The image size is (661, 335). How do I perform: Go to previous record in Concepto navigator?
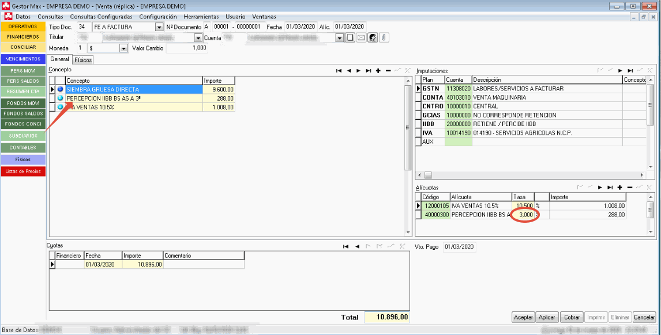coord(348,71)
